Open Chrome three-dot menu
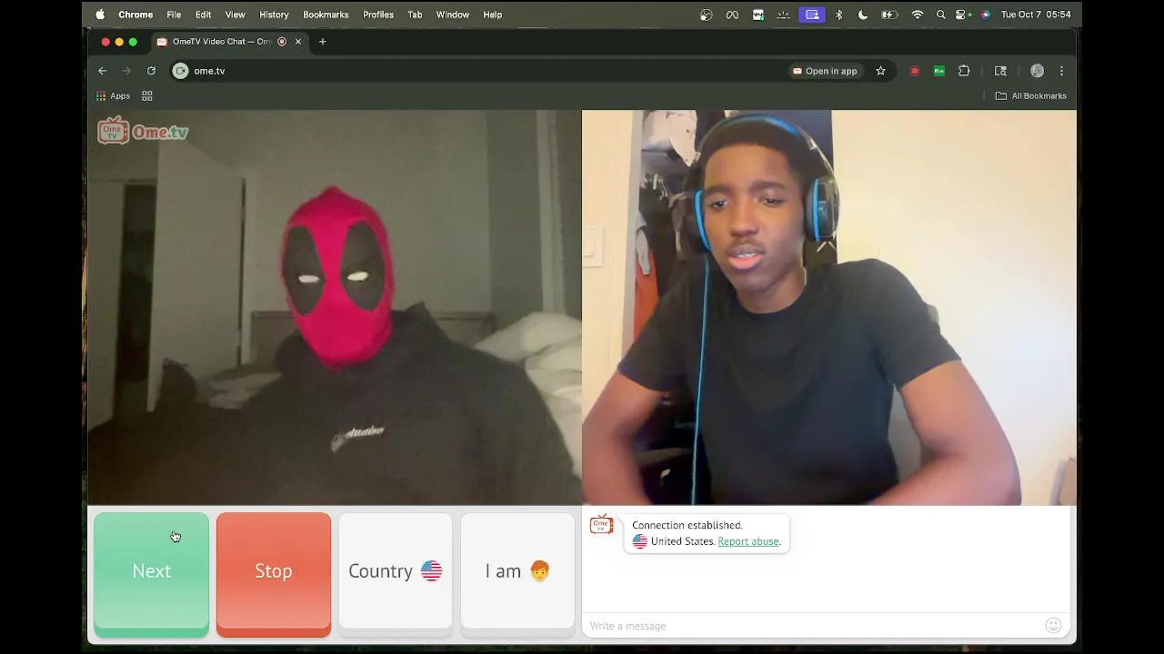The height and width of the screenshot is (654, 1164). tap(1061, 71)
